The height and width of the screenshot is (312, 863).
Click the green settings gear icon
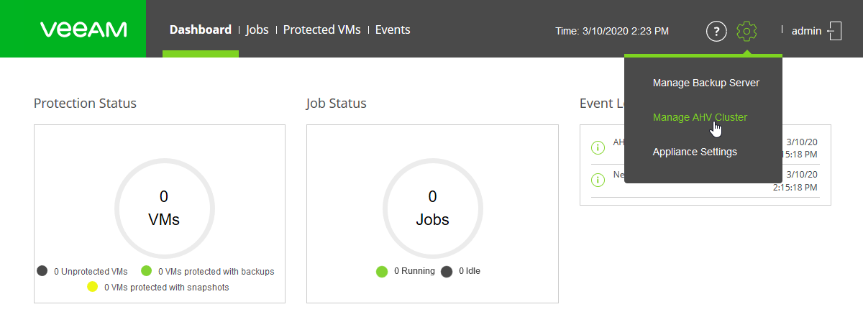point(747,31)
